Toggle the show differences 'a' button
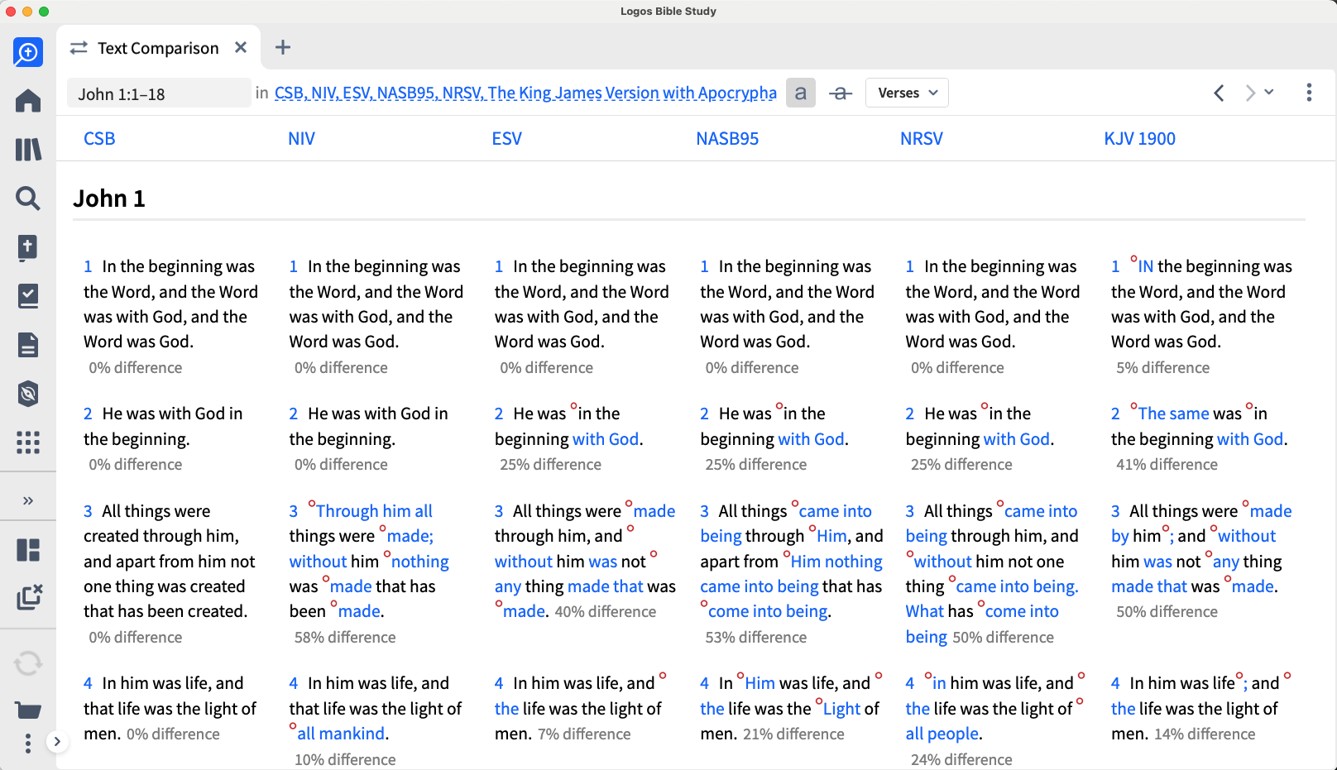Image resolution: width=1337 pixels, height=770 pixels. pos(800,93)
